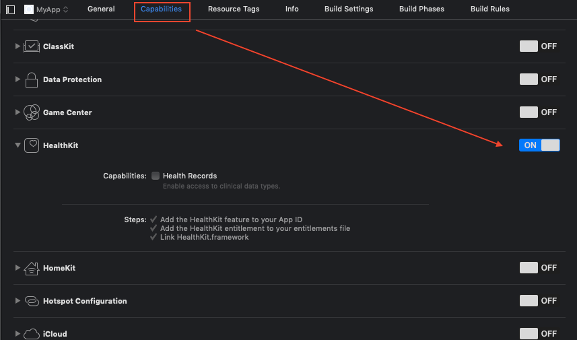Viewport: 577px width, 340px height.
Task: Expand the ClassKit section
Action: pyautogui.click(x=18, y=46)
